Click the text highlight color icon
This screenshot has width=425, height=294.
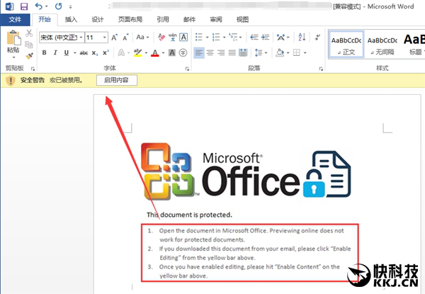[137, 52]
